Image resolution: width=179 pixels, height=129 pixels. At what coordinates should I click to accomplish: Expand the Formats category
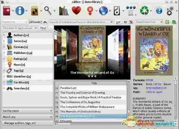click(4, 47)
